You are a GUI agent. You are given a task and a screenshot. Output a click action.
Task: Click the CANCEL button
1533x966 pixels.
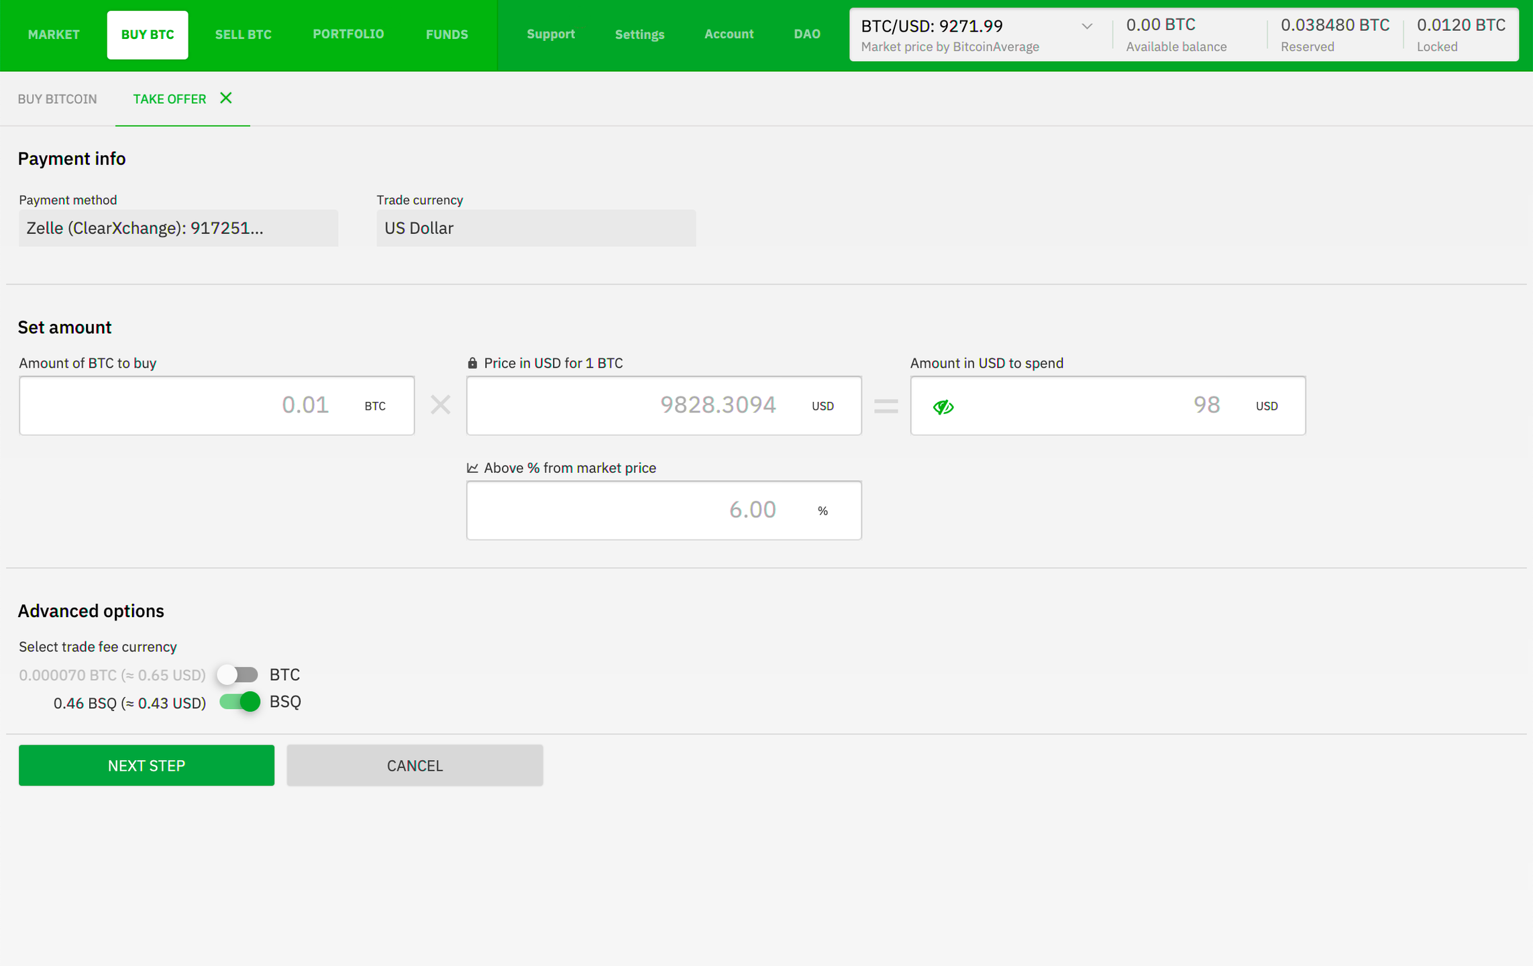[415, 765]
